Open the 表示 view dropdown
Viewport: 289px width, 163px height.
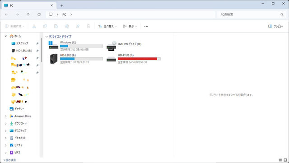point(130,26)
